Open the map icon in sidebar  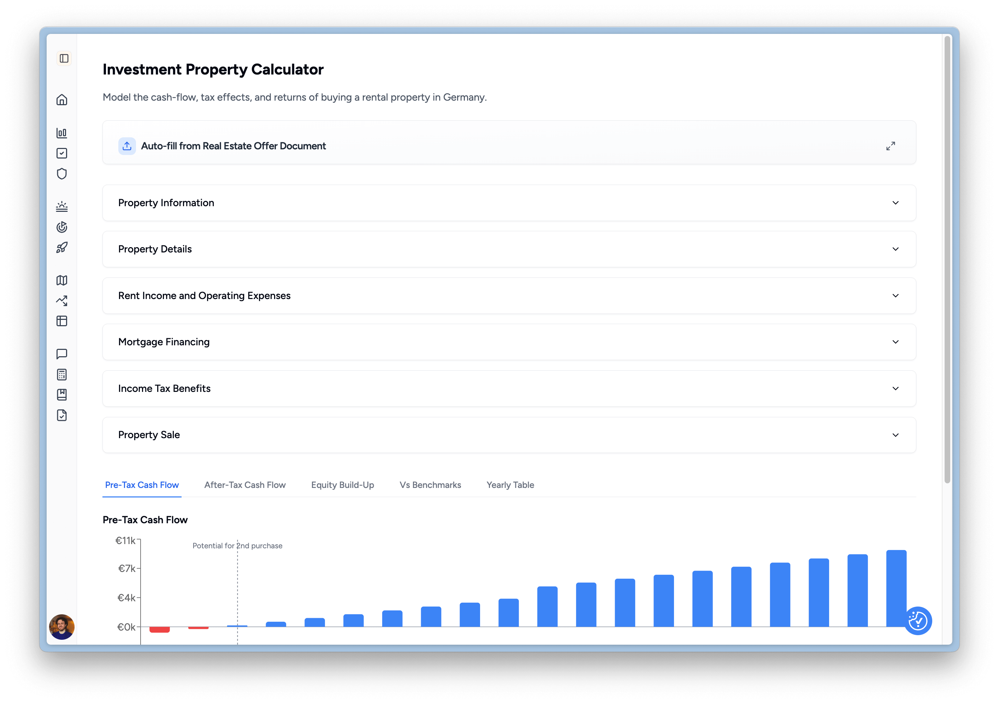tap(62, 280)
